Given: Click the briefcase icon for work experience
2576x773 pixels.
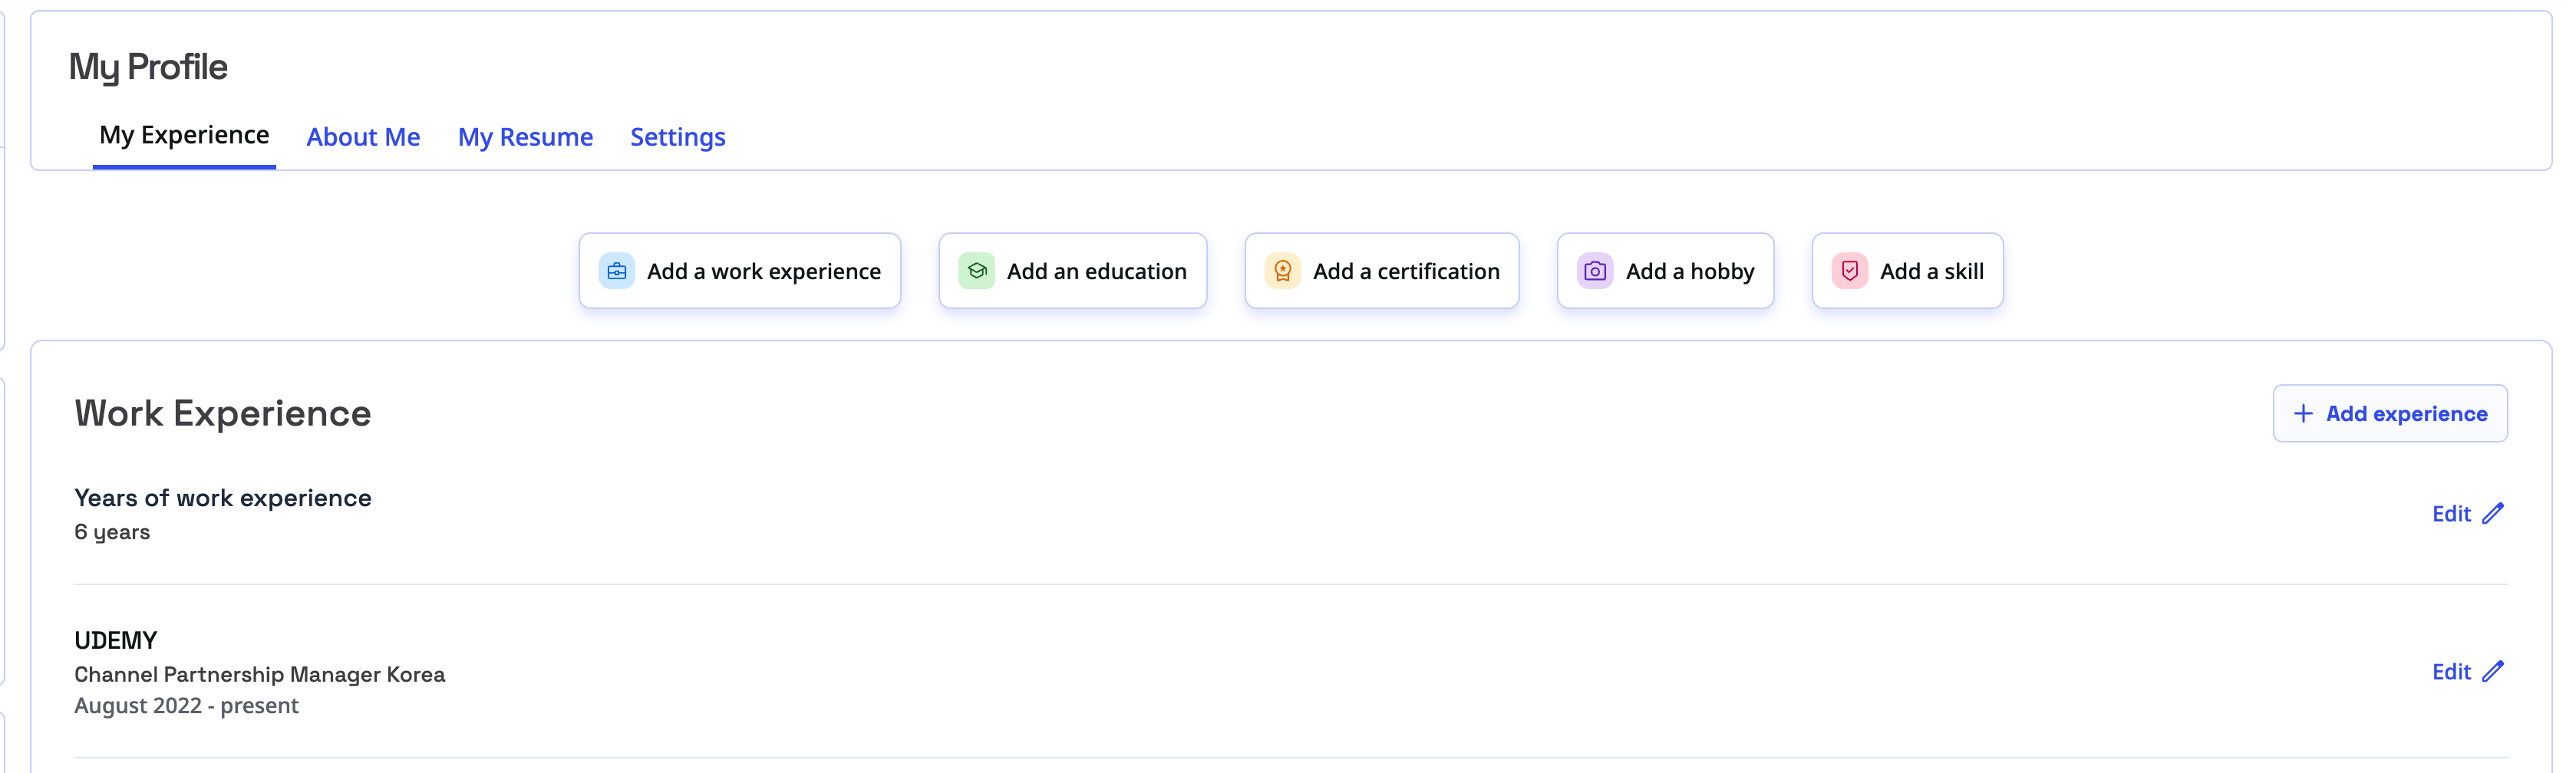Looking at the screenshot, I should [616, 271].
